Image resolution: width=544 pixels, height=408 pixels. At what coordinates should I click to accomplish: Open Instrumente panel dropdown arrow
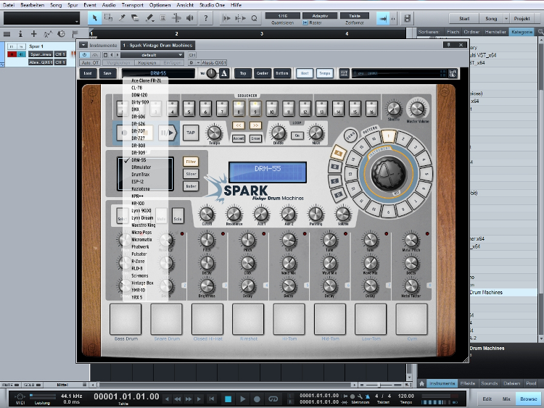pyautogui.click(x=83, y=45)
